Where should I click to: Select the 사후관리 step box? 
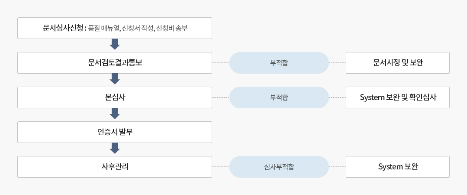pos(115,167)
